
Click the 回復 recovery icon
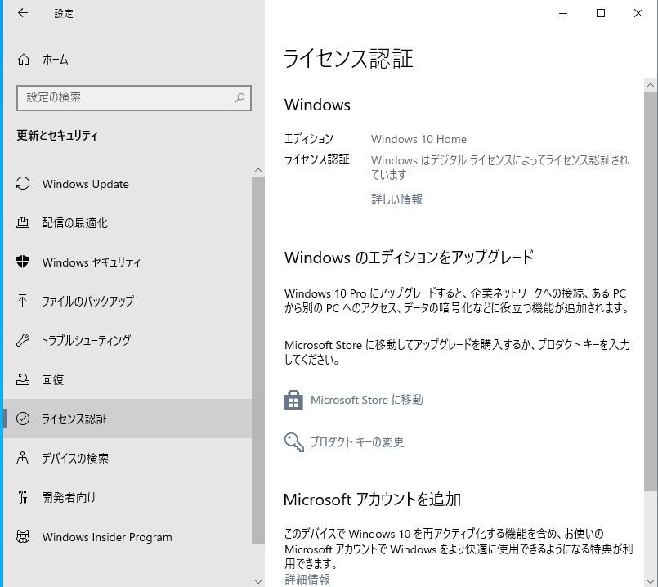(x=23, y=379)
